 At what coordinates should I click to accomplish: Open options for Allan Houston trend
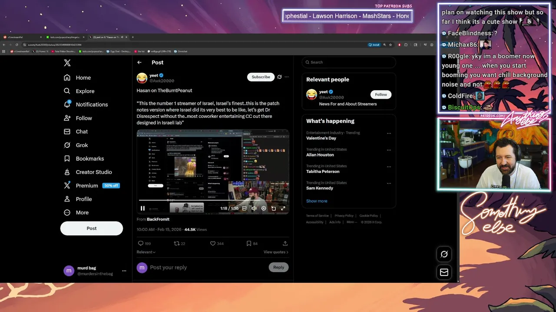click(x=389, y=150)
